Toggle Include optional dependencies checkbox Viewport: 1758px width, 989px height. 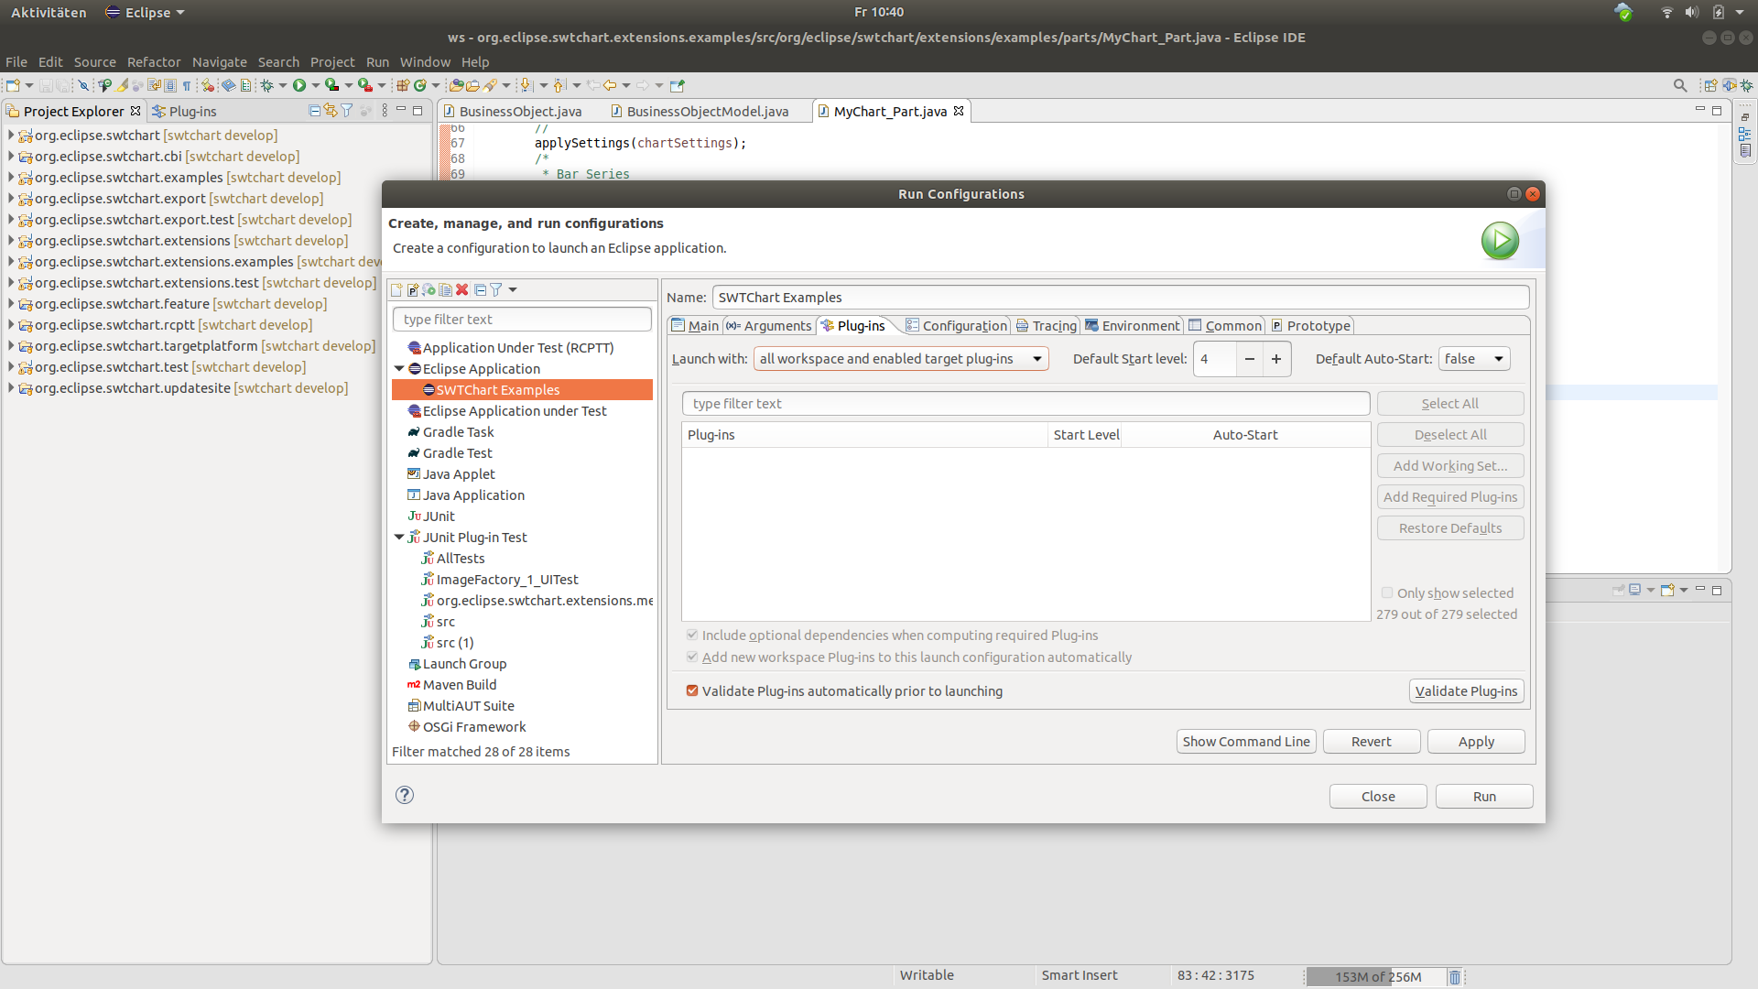pos(692,636)
